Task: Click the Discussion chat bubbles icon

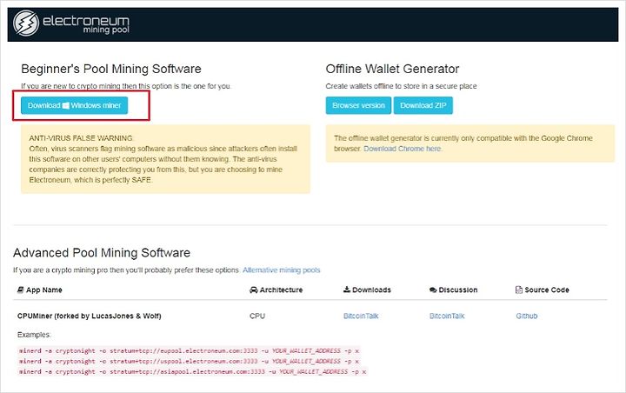Action: (x=433, y=290)
